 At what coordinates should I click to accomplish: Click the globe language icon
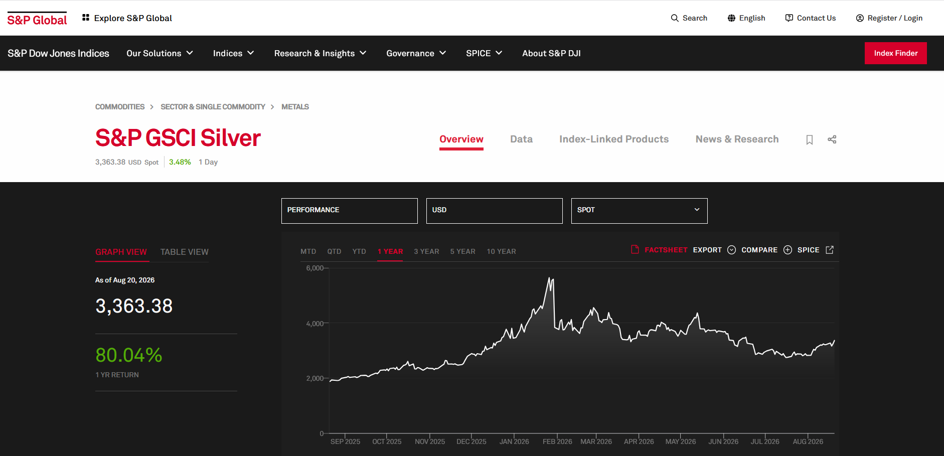(732, 18)
